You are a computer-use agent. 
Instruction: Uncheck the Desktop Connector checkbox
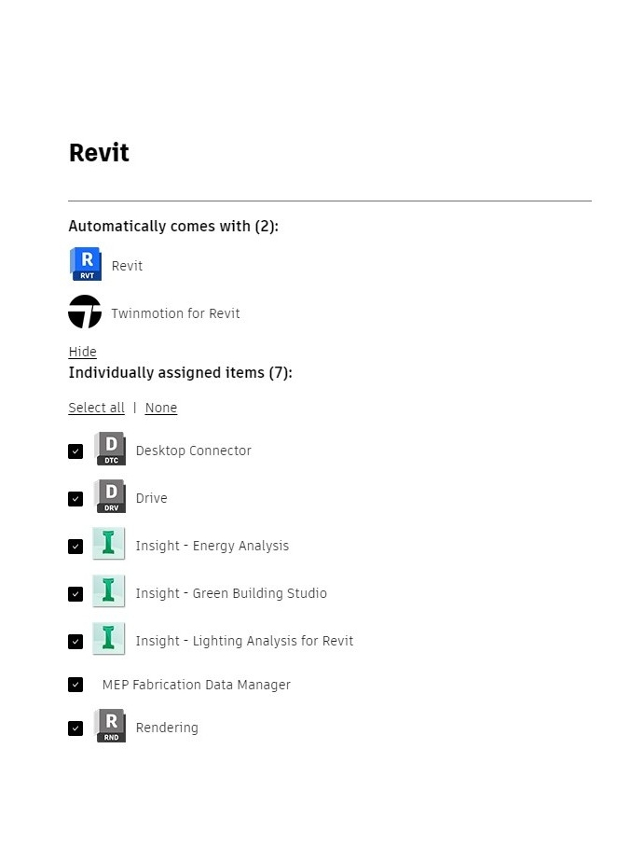pos(75,451)
